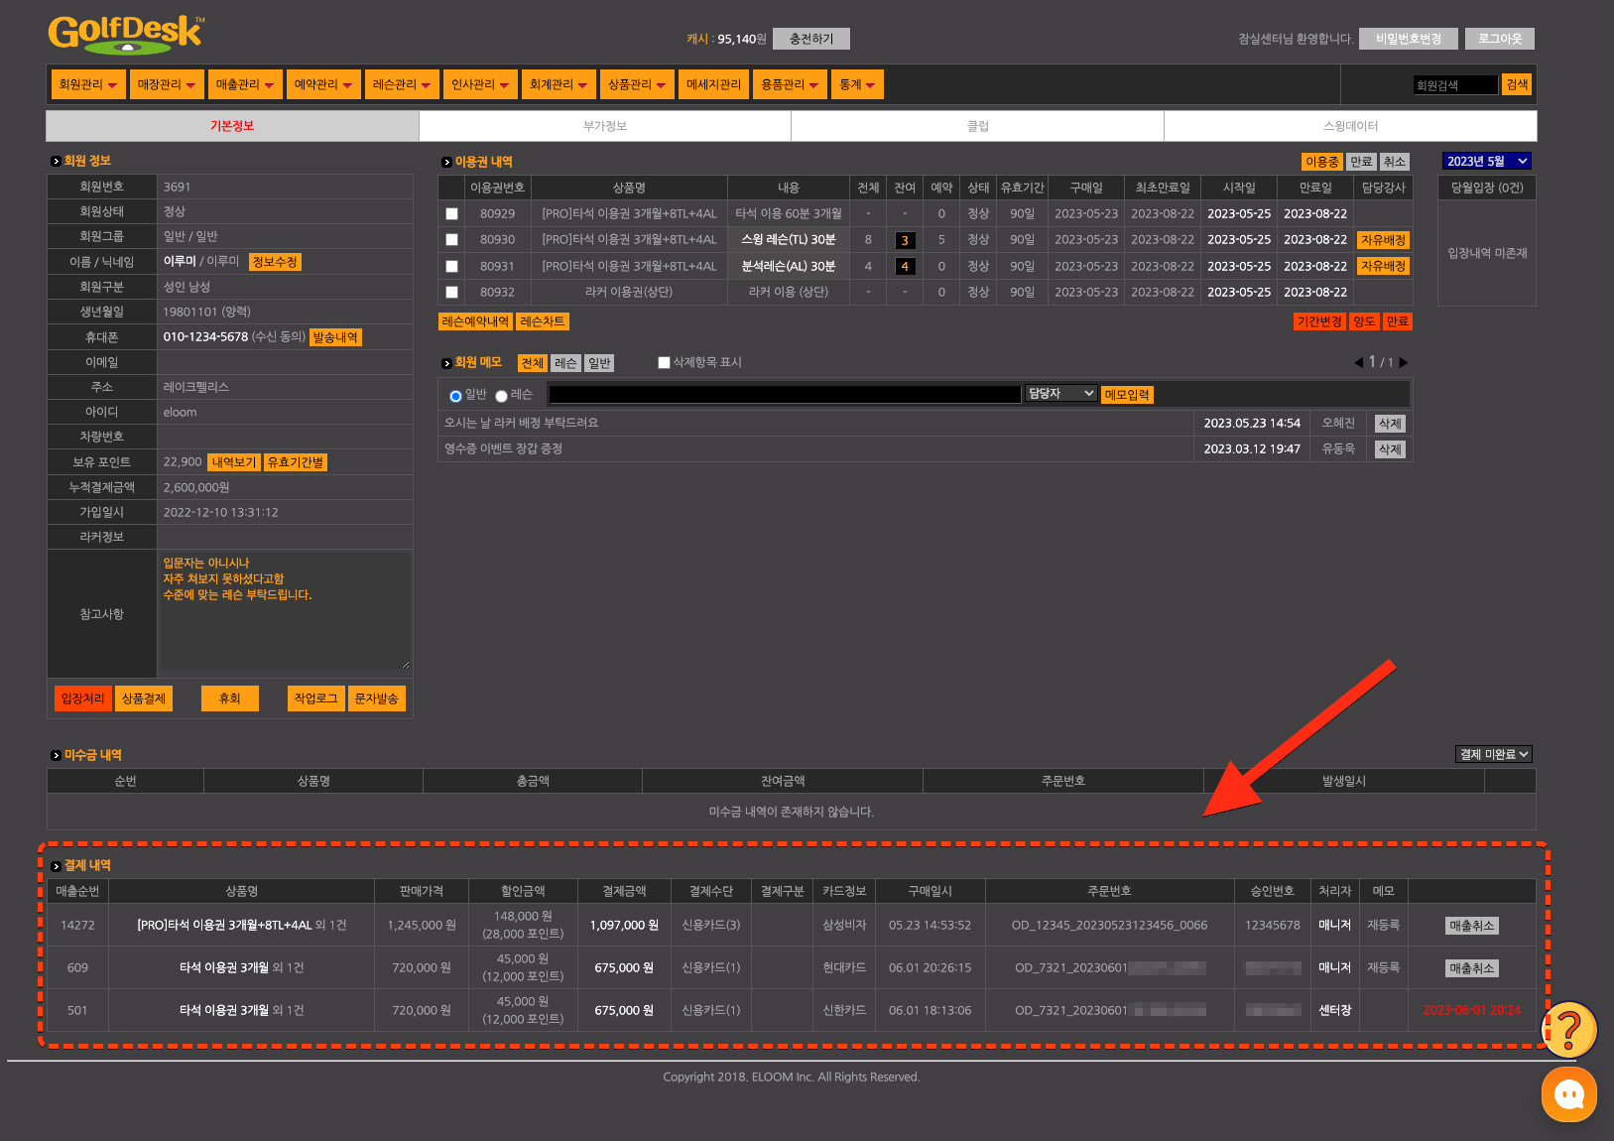This screenshot has width=1614, height=1141.
Task: Open the 회원관리 menu
Action: tap(87, 84)
